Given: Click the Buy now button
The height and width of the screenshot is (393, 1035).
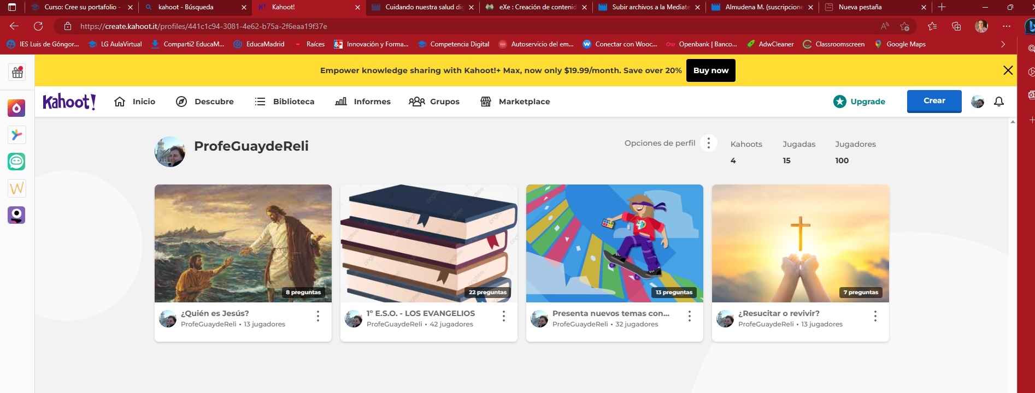Looking at the screenshot, I should (x=711, y=70).
